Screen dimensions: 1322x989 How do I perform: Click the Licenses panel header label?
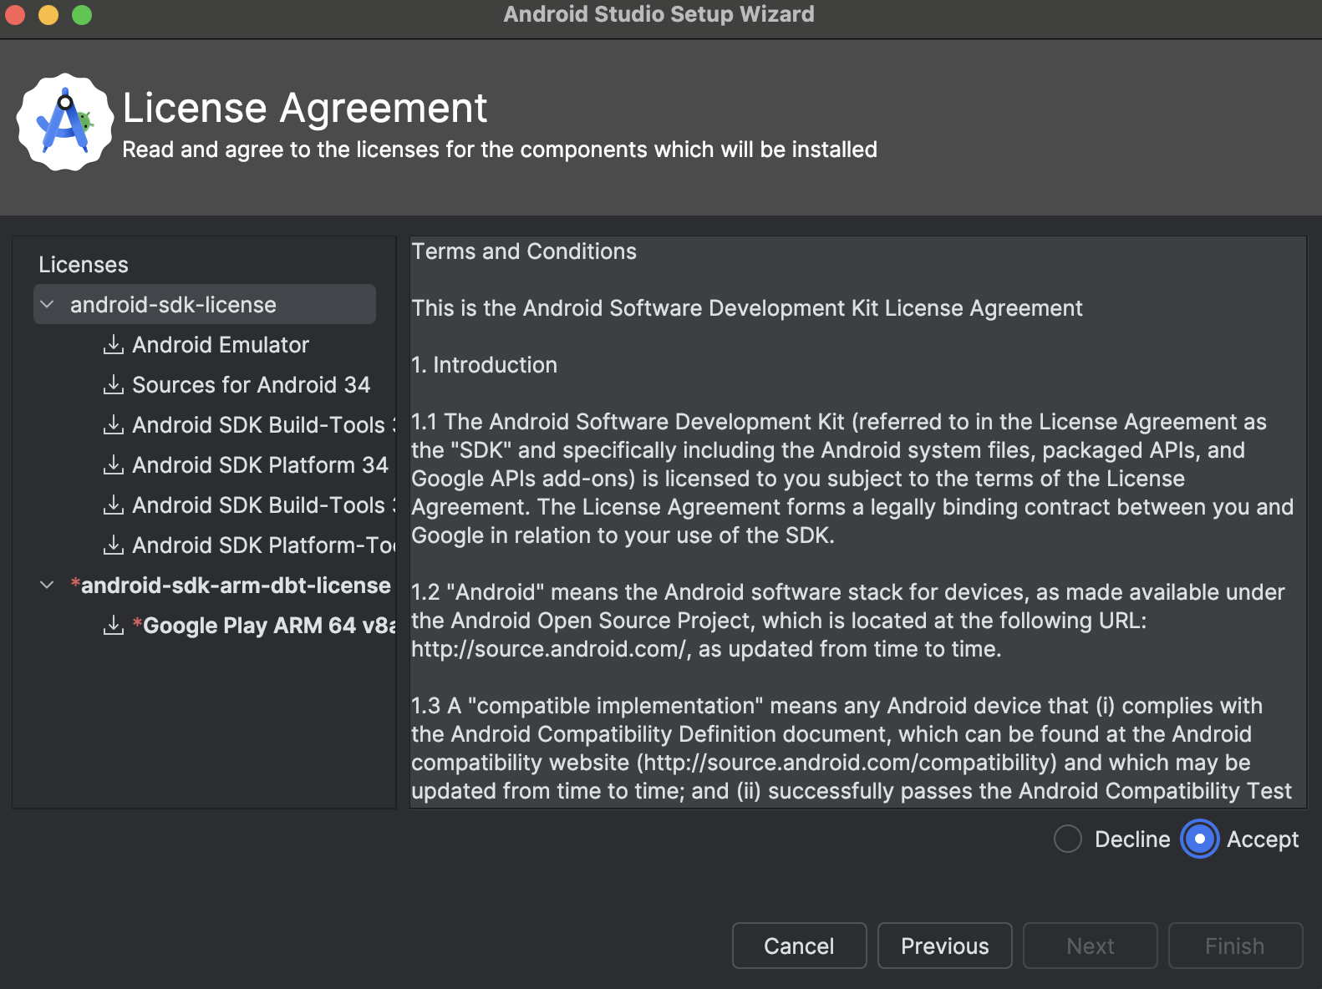(x=84, y=265)
